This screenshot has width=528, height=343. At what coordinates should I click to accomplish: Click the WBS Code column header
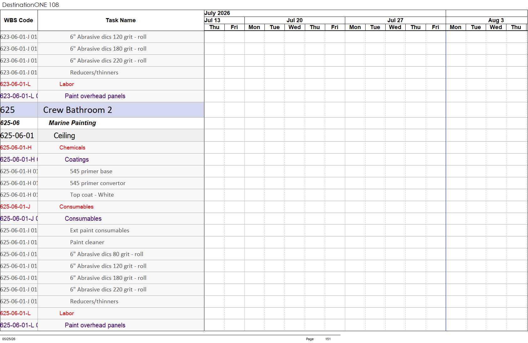pos(18,20)
